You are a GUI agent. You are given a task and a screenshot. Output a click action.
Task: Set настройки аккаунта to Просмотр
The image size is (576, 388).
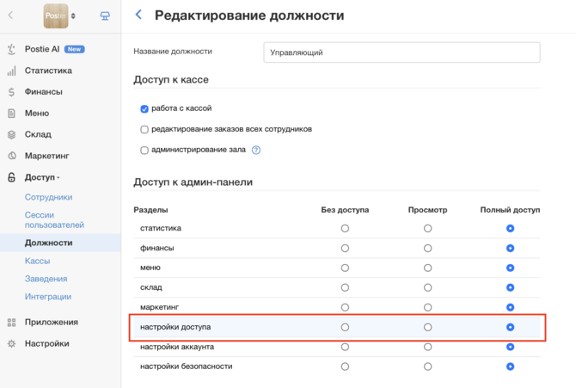(x=427, y=347)
